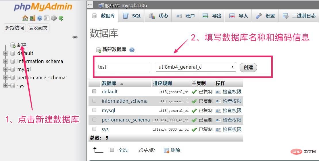Expand the sys tree node

coord(6,86)
